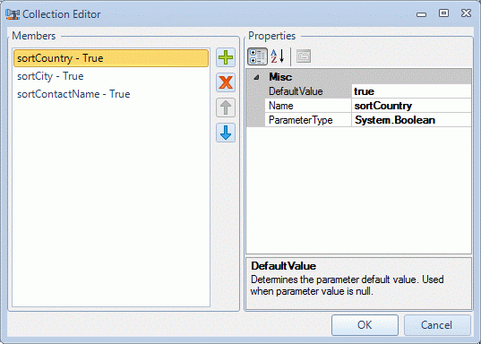Open ParameterType value System.Boolean
The image size is (481, 344).
point(411,120)
